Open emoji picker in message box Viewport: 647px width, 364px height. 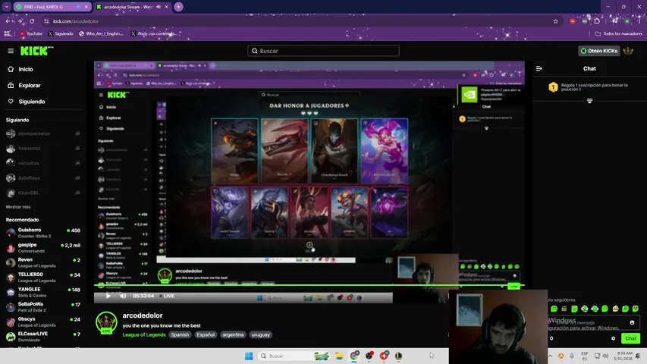(632, 322)
